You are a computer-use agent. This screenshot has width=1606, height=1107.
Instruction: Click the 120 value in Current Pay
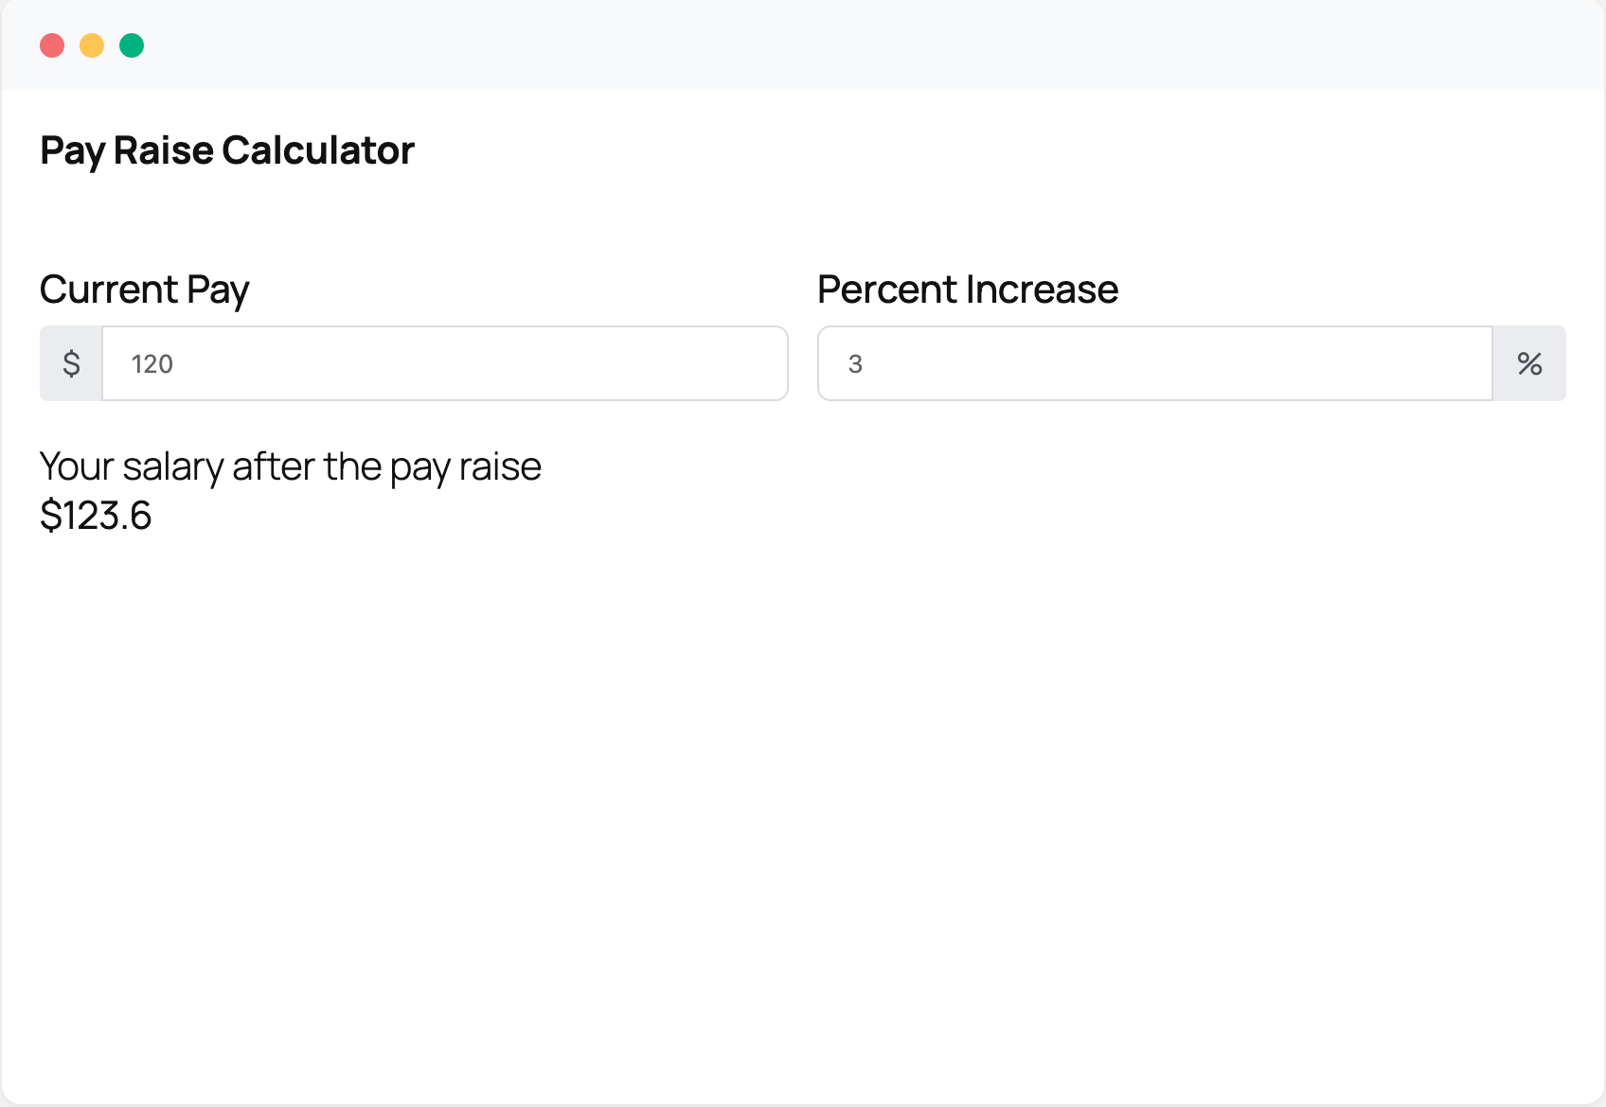click(152, 364)
